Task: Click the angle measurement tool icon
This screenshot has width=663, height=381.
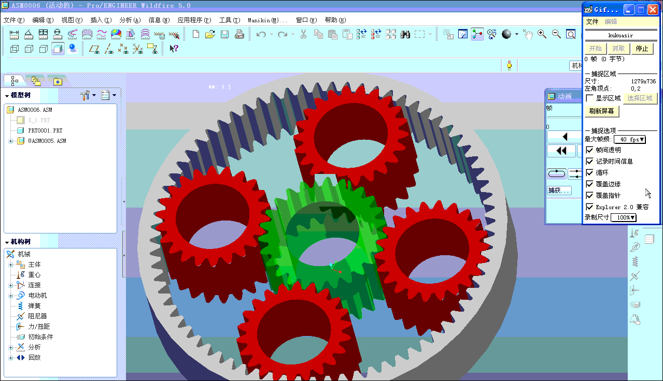Action: tap(29, 34)
